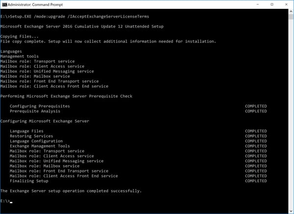Click COMPLETED status beside Language Files
The width and height of the screenshot is (294, 214).
[x=256, y=131]
